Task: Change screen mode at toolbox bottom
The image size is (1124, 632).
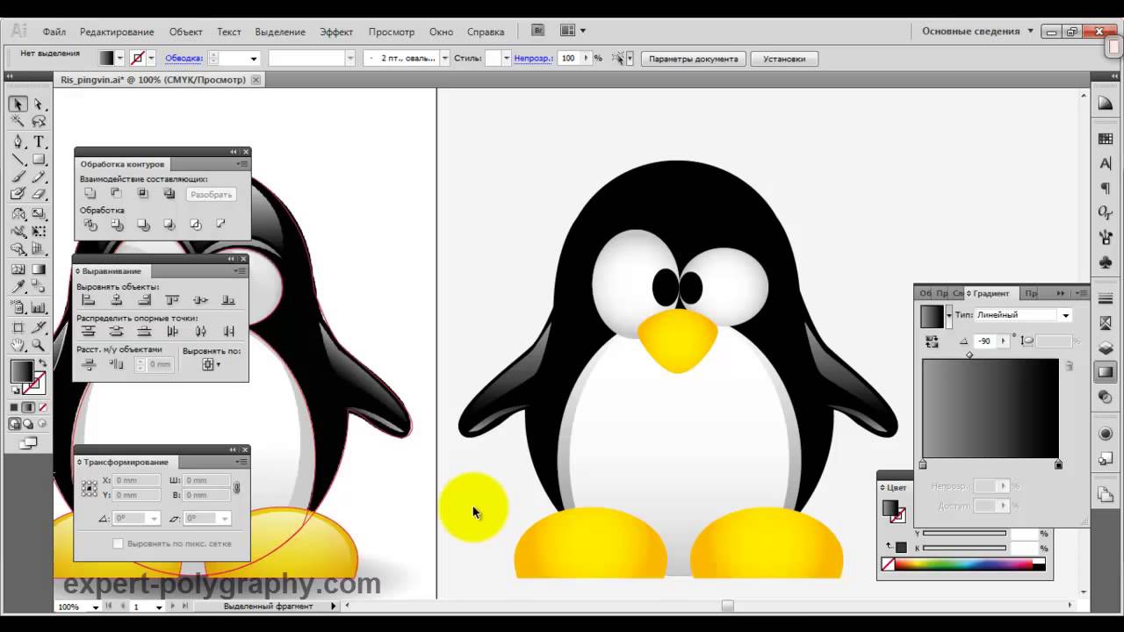Action: pos(28,444)
